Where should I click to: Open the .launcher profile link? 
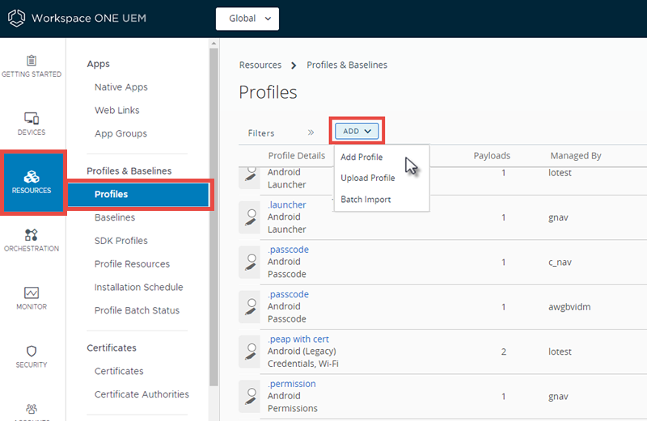point(287,205)
